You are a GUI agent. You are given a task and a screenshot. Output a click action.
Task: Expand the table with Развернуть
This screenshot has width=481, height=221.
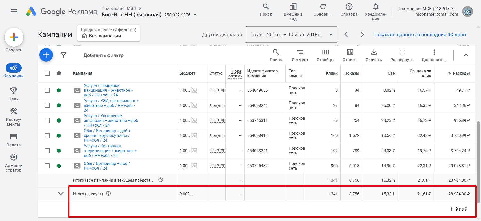[x=402, y=55]
